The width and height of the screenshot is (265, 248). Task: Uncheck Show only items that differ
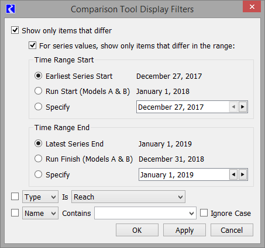coord(15,30)
